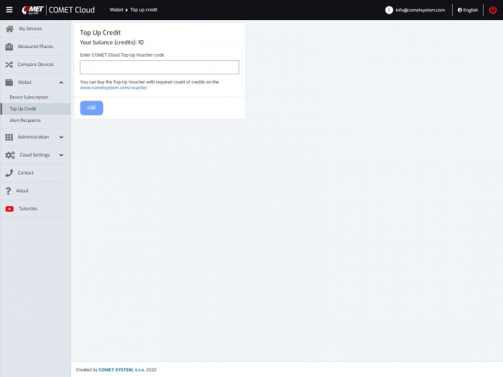Select Alert Recipients in Wallet menu
Screen dimensions: 503x377
[x=25, y=121]
